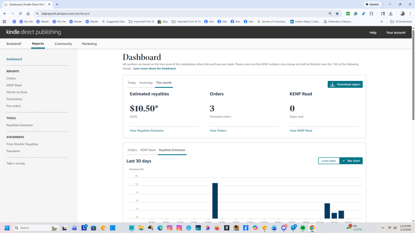Switch to the Bookshelf tab
Viewport: 415px width, 233px height.
14,44
